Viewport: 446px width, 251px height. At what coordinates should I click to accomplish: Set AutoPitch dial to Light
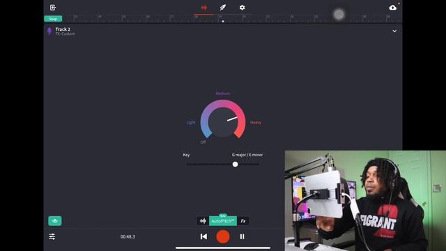coord(191,123)
